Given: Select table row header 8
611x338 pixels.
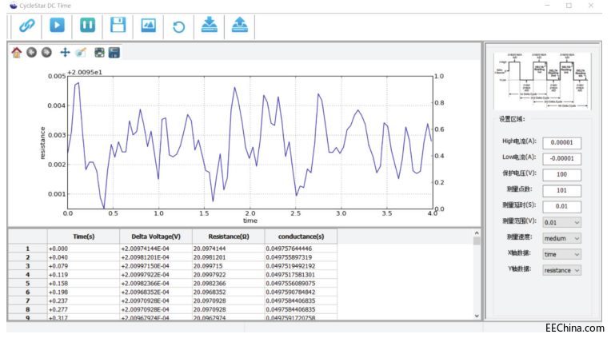Looking at the screenshot, I should [x=28, y=309].
